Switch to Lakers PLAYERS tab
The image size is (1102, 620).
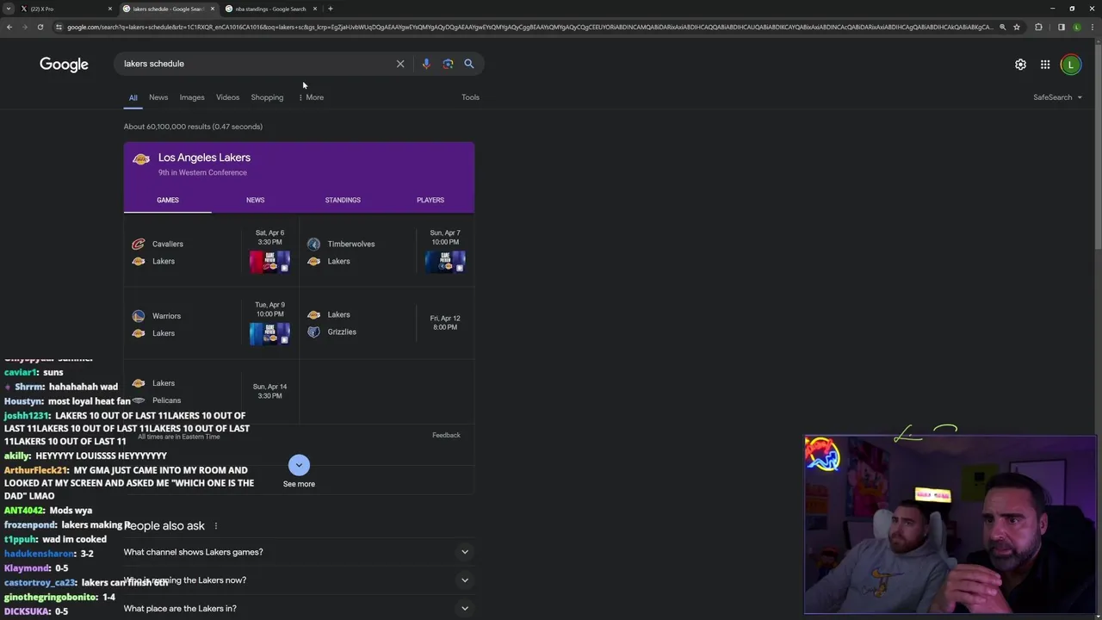click(x=430, y=200)
